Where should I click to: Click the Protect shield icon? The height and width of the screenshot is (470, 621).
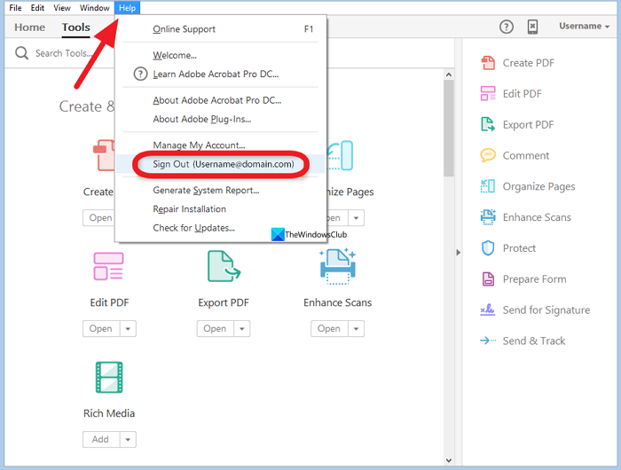coord(488,248)
